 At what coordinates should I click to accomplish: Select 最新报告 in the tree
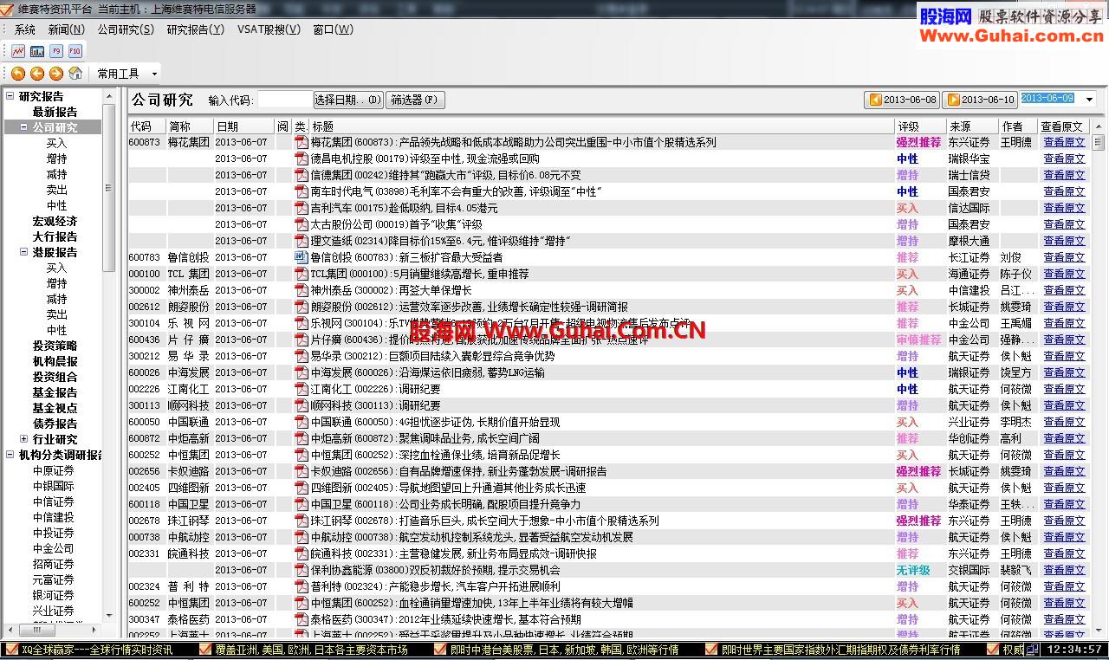[x=55, y=112]
